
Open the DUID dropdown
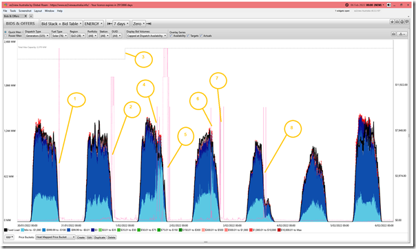pos(116,36)
